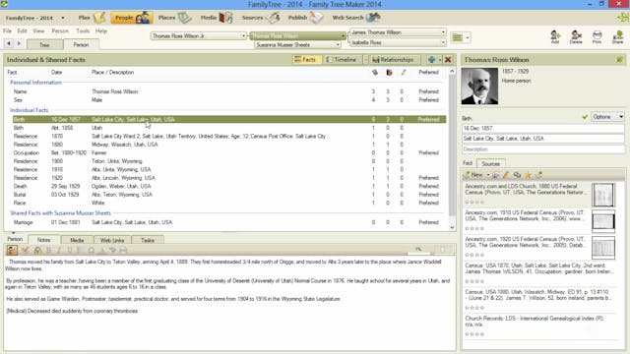Open the James Thomas Wilson dropdown
This screenshot has height=354, width=630.
pyautogui.click(x=443, y=32)
